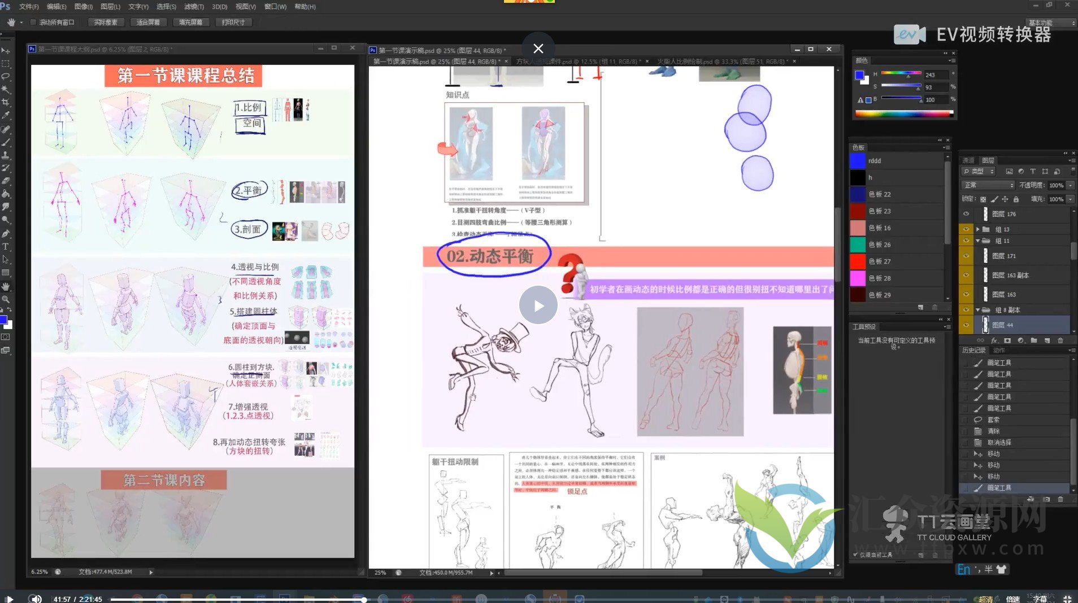
Task: Toggle visibility of 图层 163 副本
Action: [966, 275]
